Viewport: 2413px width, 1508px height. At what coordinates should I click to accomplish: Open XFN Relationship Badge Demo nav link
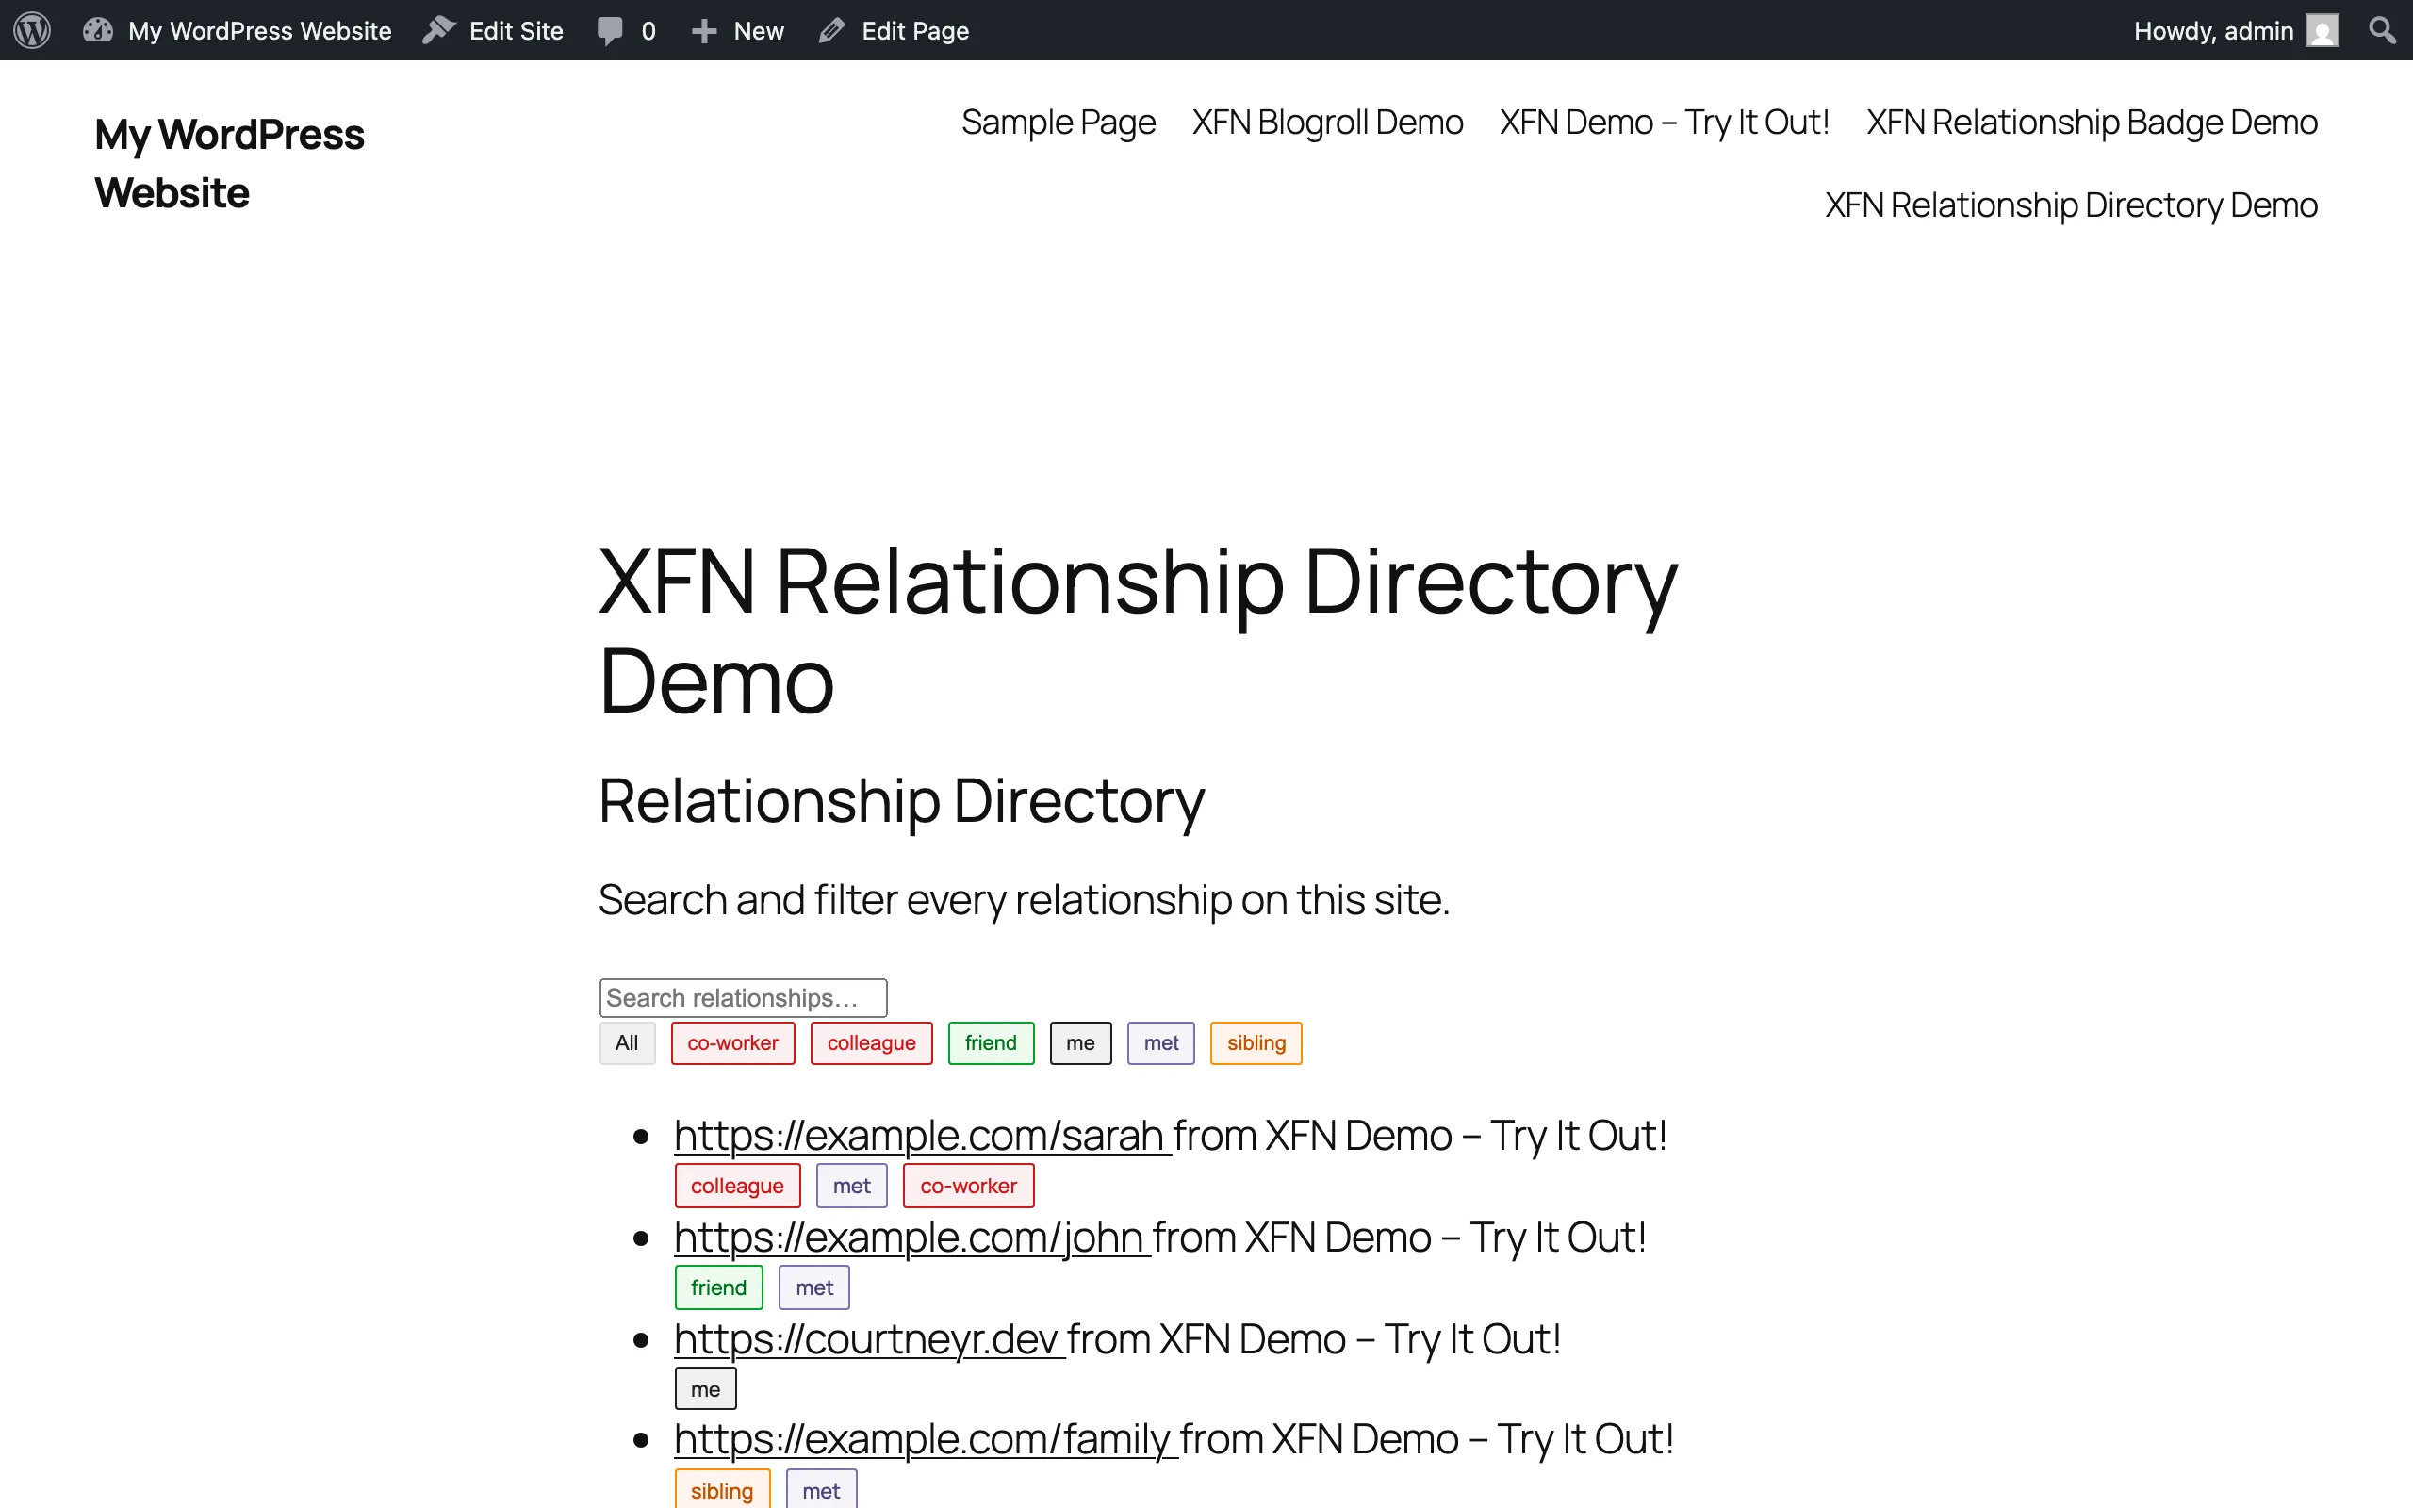click(2092, 122)
